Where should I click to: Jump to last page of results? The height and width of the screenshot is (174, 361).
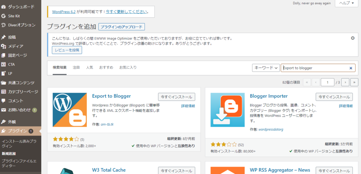(354, 82)
